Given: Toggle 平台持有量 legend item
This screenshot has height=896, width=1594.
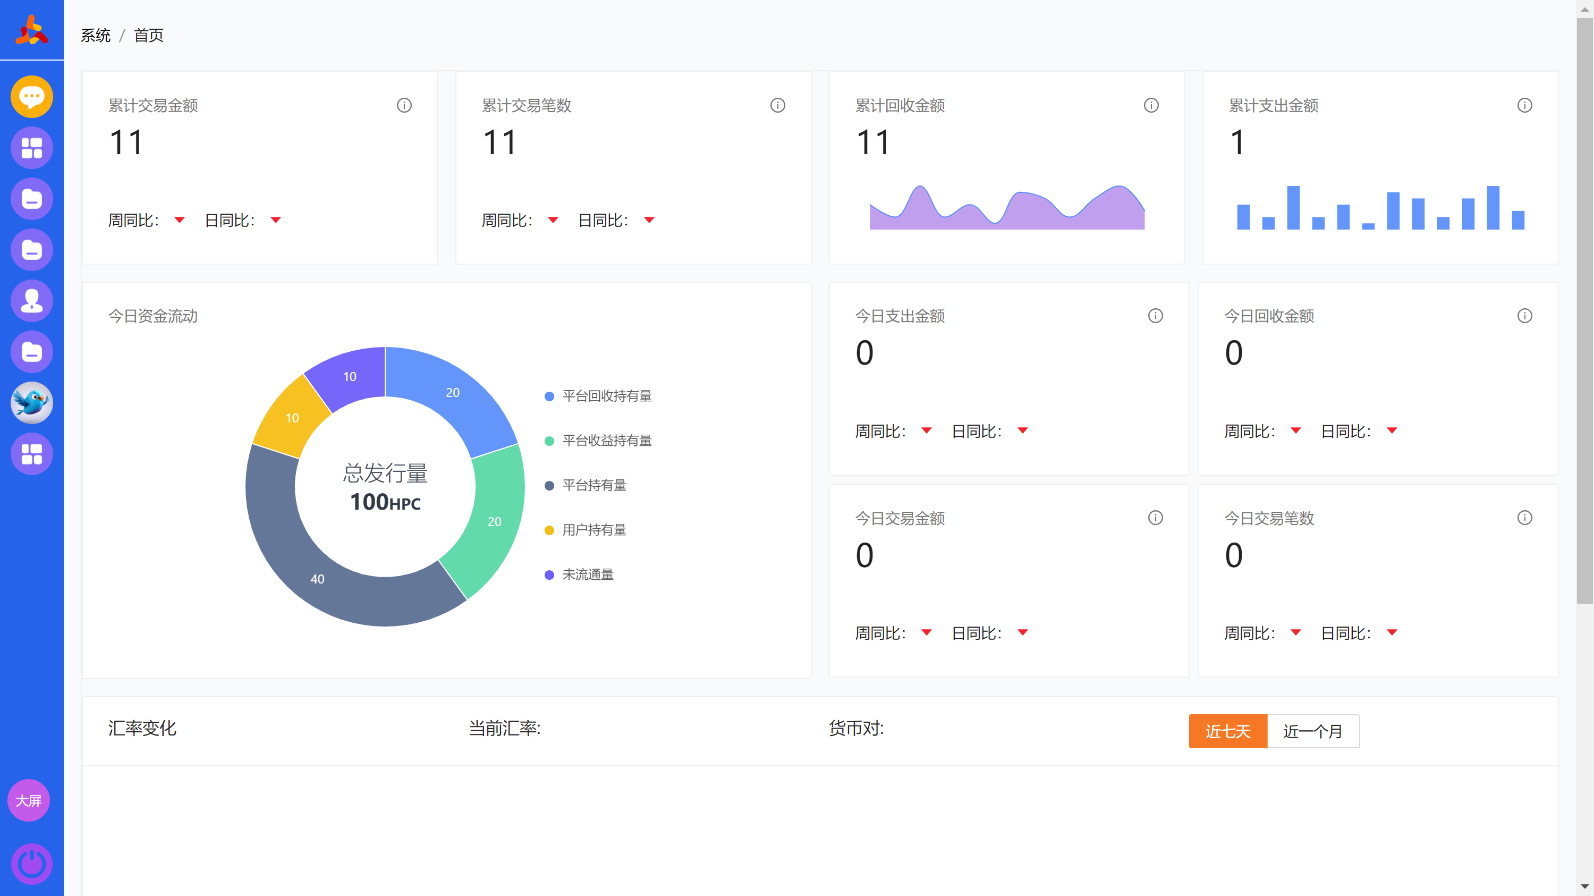Looking at the screenshot, I should [586, 485].
